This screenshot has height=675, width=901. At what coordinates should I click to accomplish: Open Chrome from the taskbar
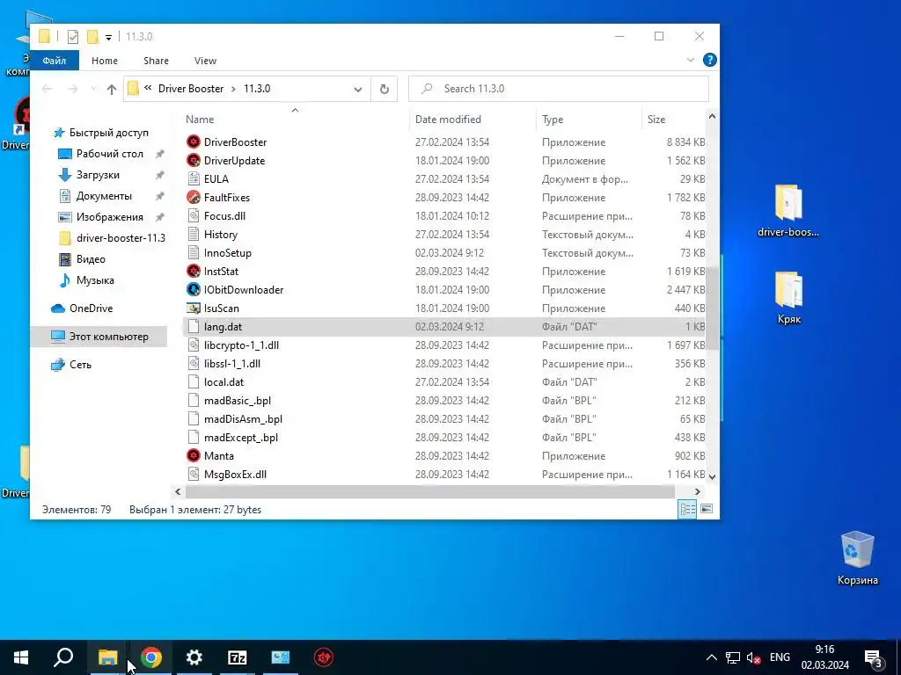(x=151, y=657)
